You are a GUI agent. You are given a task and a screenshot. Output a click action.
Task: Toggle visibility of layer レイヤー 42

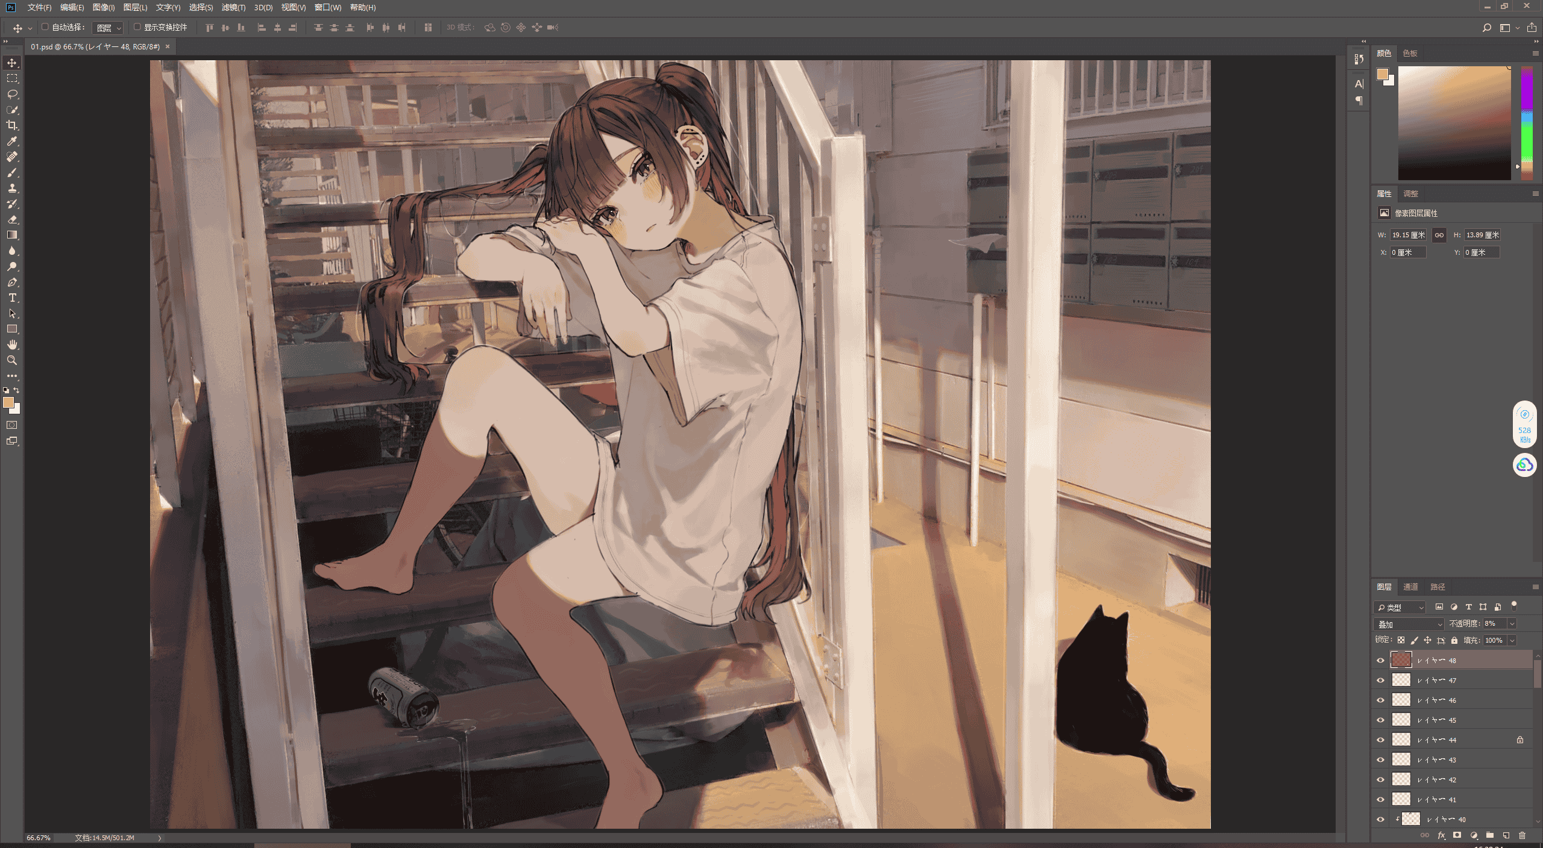(1380, 779)
